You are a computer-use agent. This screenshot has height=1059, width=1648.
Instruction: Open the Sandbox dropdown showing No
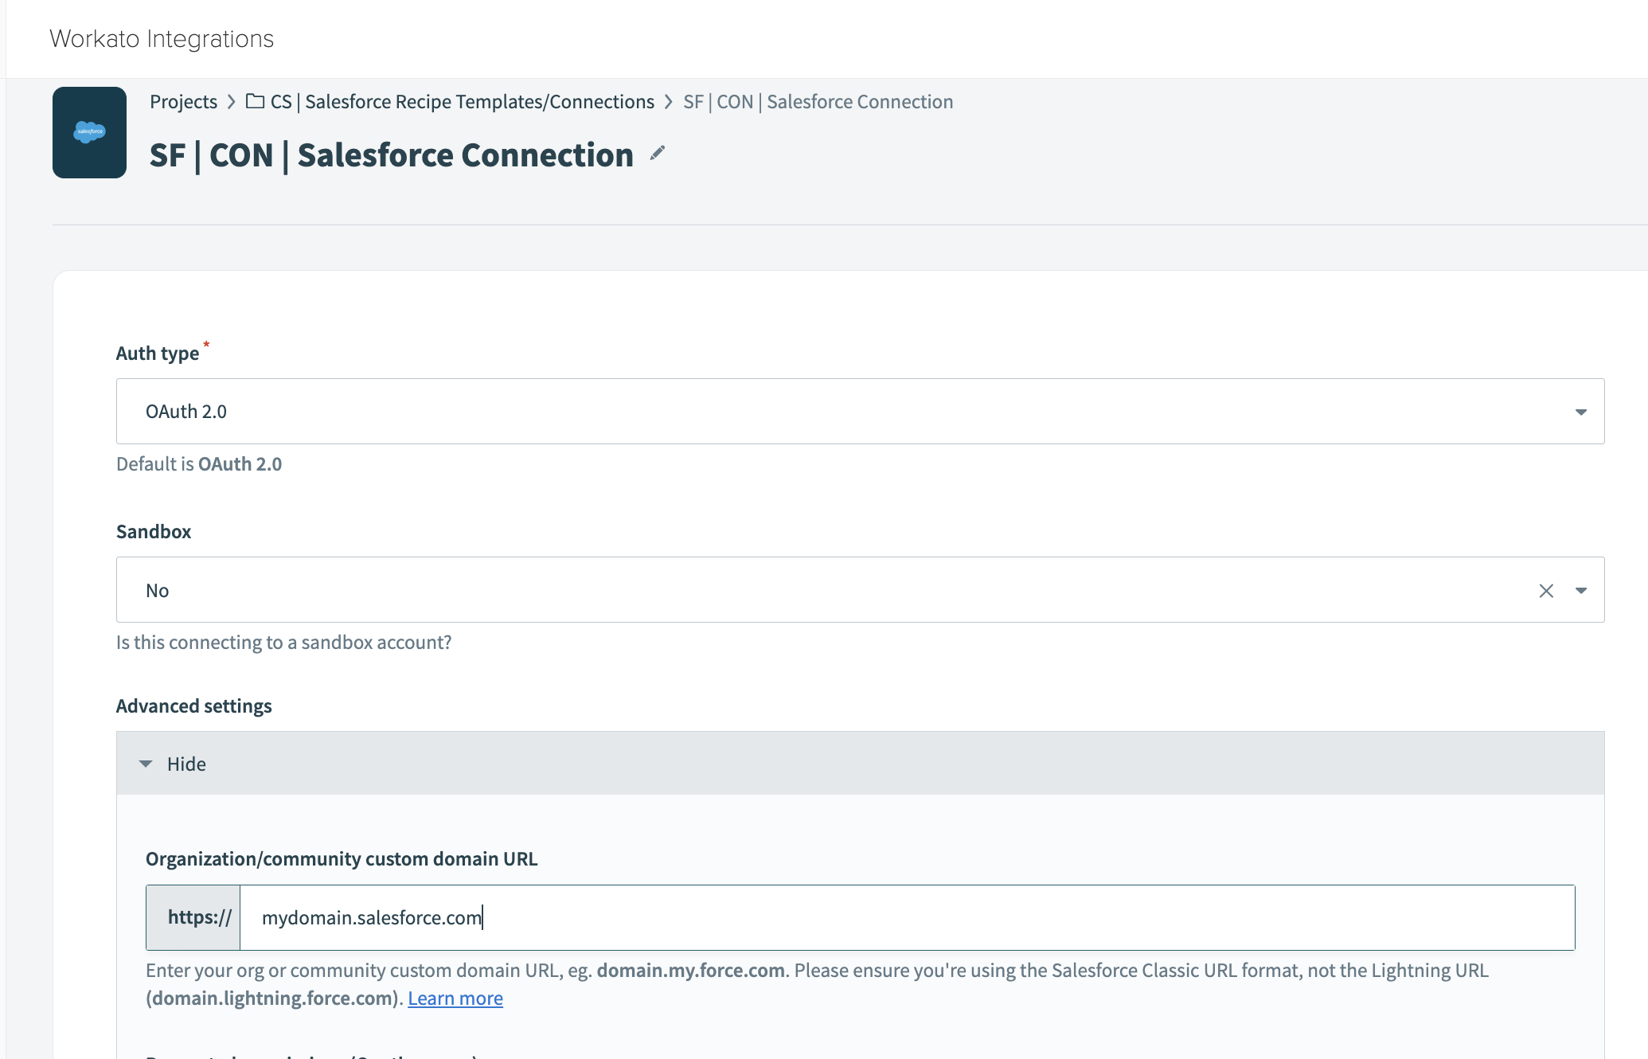coord(860,590)
